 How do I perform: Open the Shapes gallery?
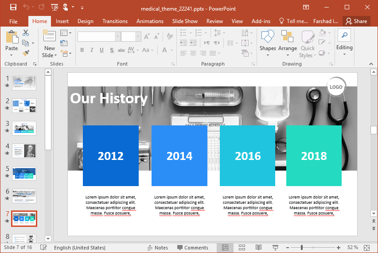point(268,42)
